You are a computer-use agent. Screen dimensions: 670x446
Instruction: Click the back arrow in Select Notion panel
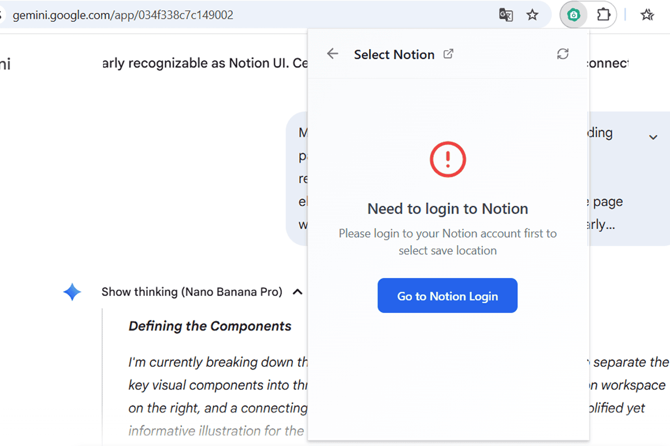click(332, 54)
